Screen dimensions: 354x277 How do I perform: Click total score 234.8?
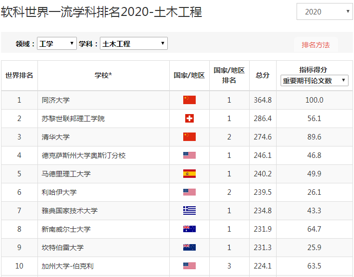pyautogui.click(x=263, y=211)
